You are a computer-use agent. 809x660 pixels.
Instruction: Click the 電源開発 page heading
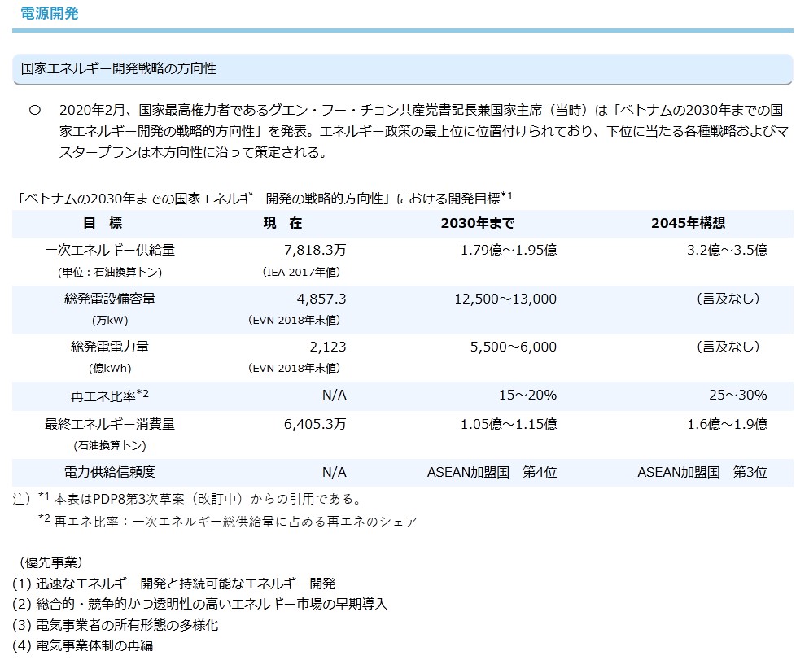pyautogui.click(x=50, y=14)
